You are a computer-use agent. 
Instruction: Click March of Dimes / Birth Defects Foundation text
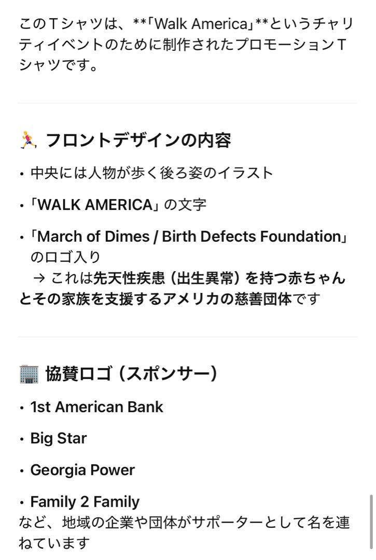[189, 236]
